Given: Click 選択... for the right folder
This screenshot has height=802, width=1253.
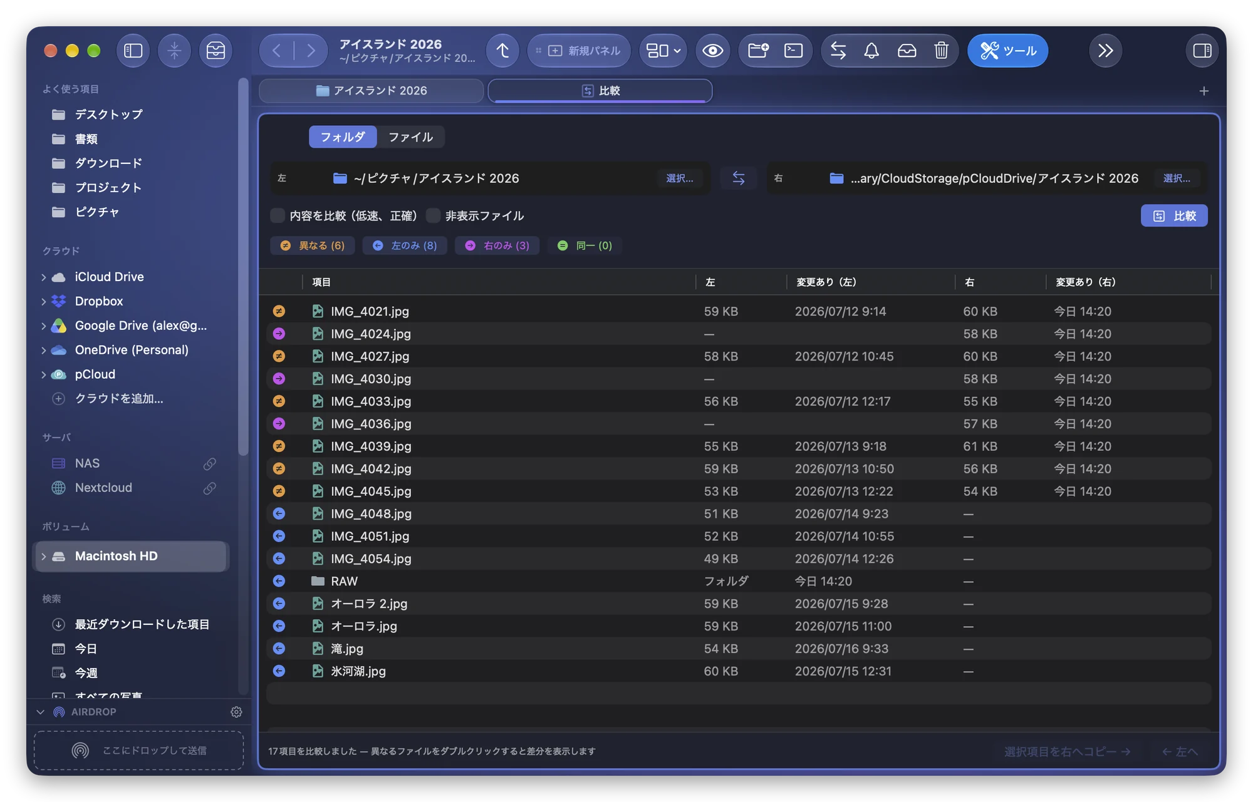Looking at the screenshot, I should point(1177,178).
